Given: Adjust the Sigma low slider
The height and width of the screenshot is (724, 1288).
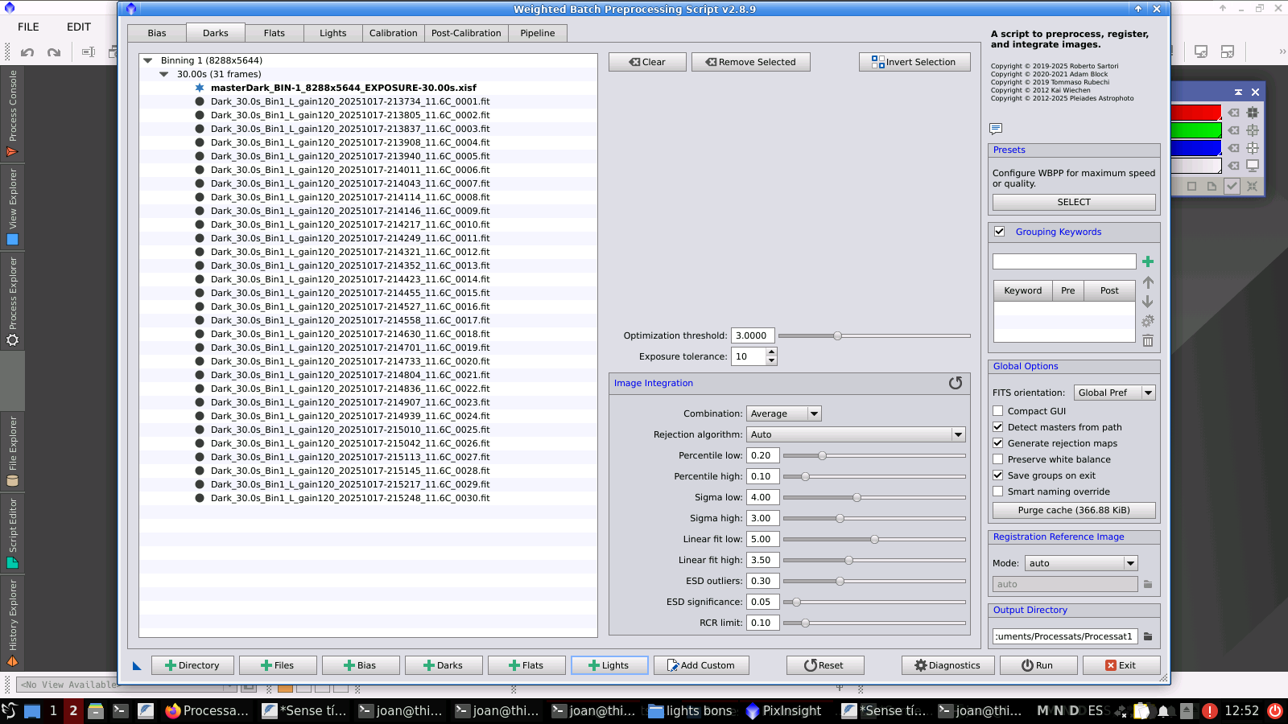Looking at the screenshot, I should [857, 497].
